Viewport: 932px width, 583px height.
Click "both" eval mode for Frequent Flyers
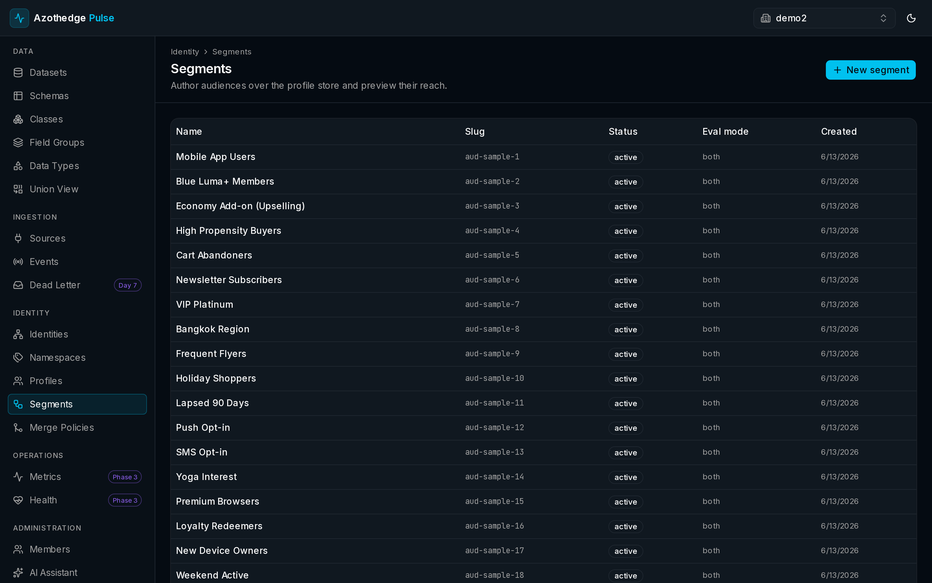[711, 354]
